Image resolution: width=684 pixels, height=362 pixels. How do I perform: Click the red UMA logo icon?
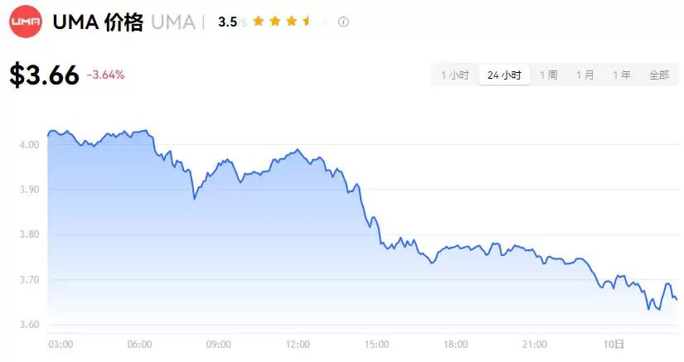click(x=26, y=22)
